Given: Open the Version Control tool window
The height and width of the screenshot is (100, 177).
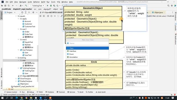Looking at the screenshot, I should coord(11,92).
